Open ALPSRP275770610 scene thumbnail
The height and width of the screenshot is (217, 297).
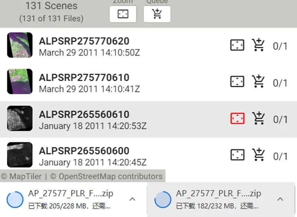coord(20,82)
